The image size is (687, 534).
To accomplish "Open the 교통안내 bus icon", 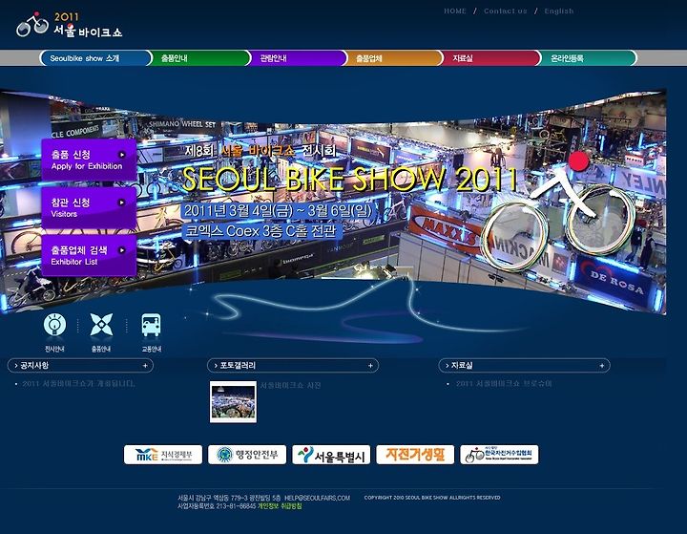I will (151, 325).
